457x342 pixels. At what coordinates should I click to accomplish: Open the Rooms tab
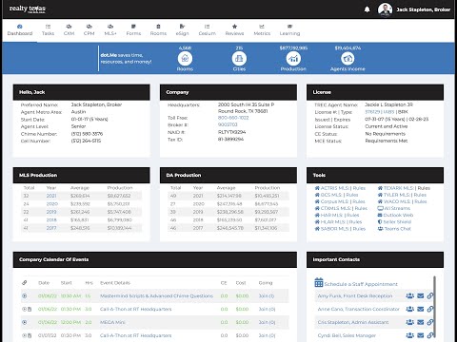pos(158,30)
